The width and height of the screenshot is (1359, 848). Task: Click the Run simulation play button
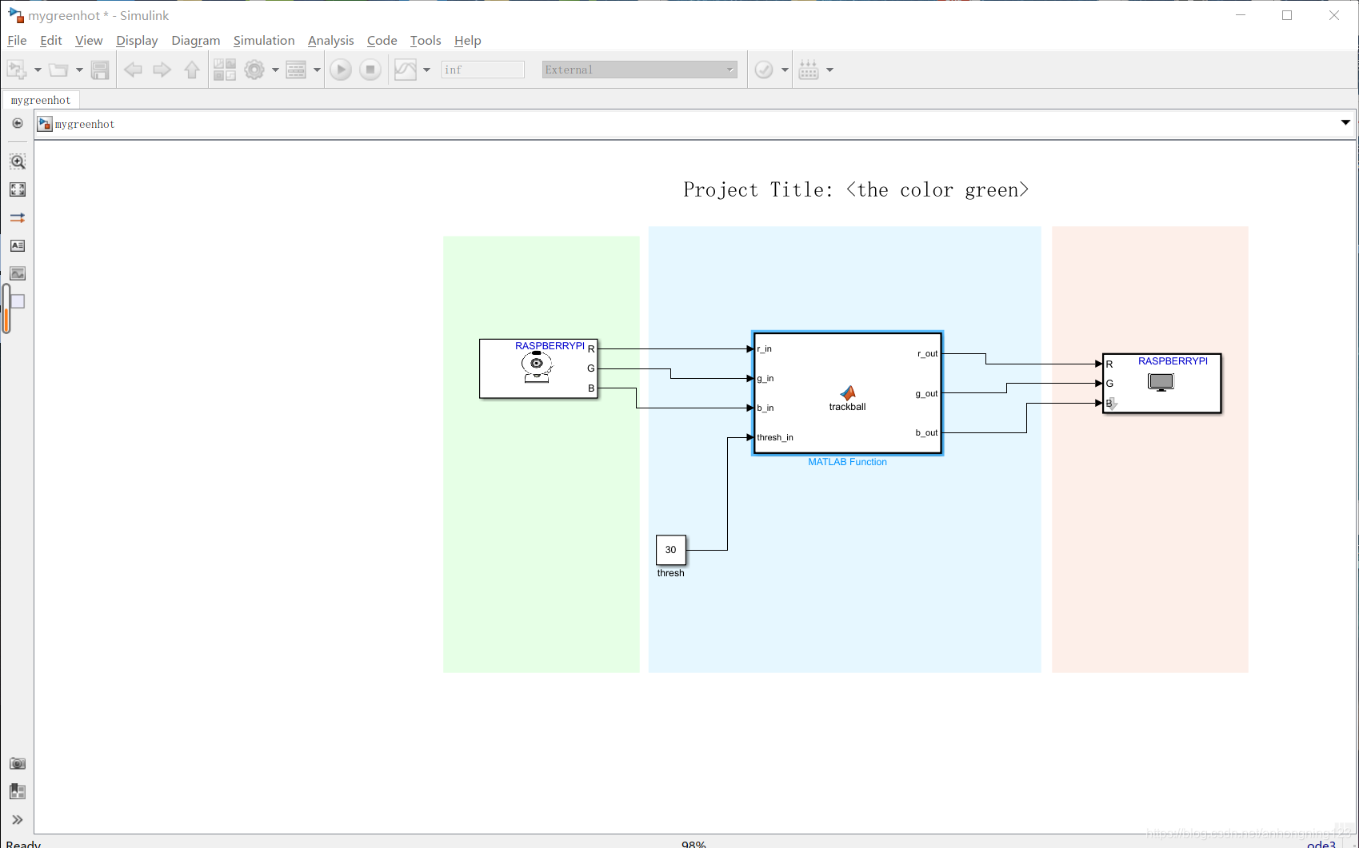point(341,70)
